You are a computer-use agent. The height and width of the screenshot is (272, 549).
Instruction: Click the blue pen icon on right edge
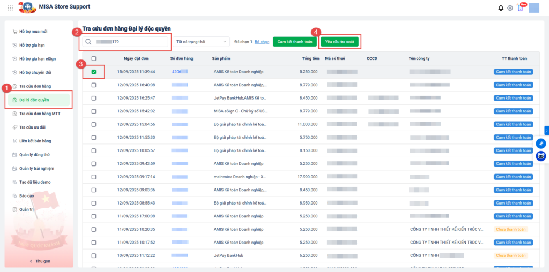tap(540, 143)
